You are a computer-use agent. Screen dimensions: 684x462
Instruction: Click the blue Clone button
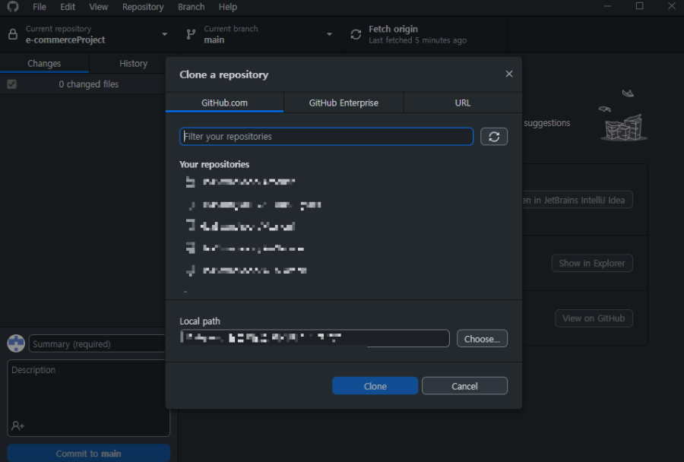(x=375, y=386)
